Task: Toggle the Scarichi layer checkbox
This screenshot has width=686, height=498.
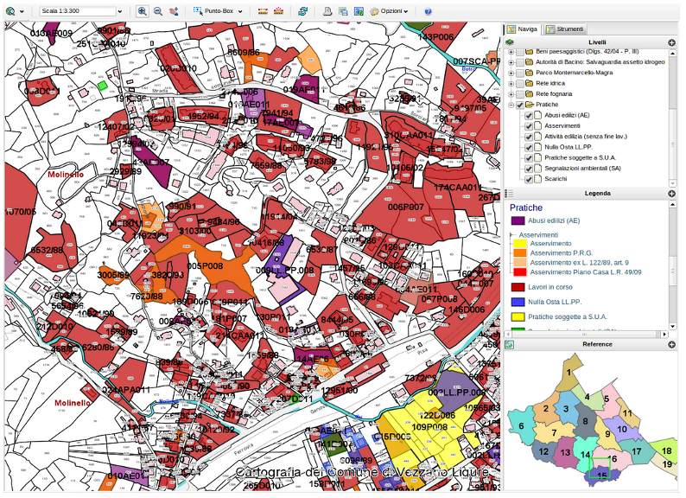Action: click(529, 178)
